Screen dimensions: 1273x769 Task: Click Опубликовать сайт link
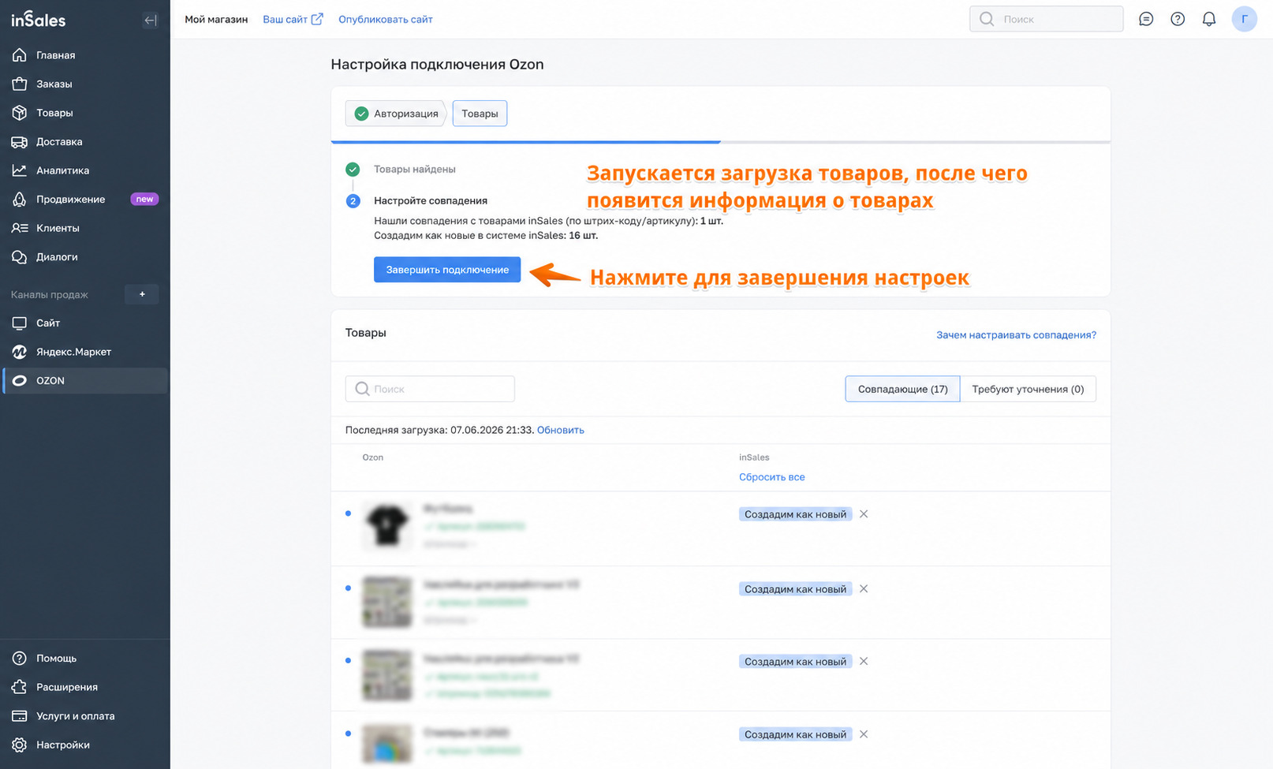pos(386,19)
